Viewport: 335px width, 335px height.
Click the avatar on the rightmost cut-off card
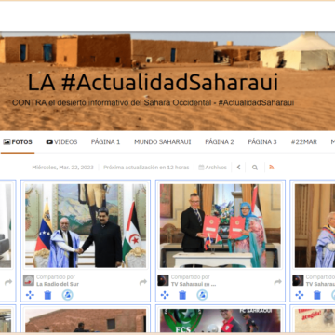[298, 280]
